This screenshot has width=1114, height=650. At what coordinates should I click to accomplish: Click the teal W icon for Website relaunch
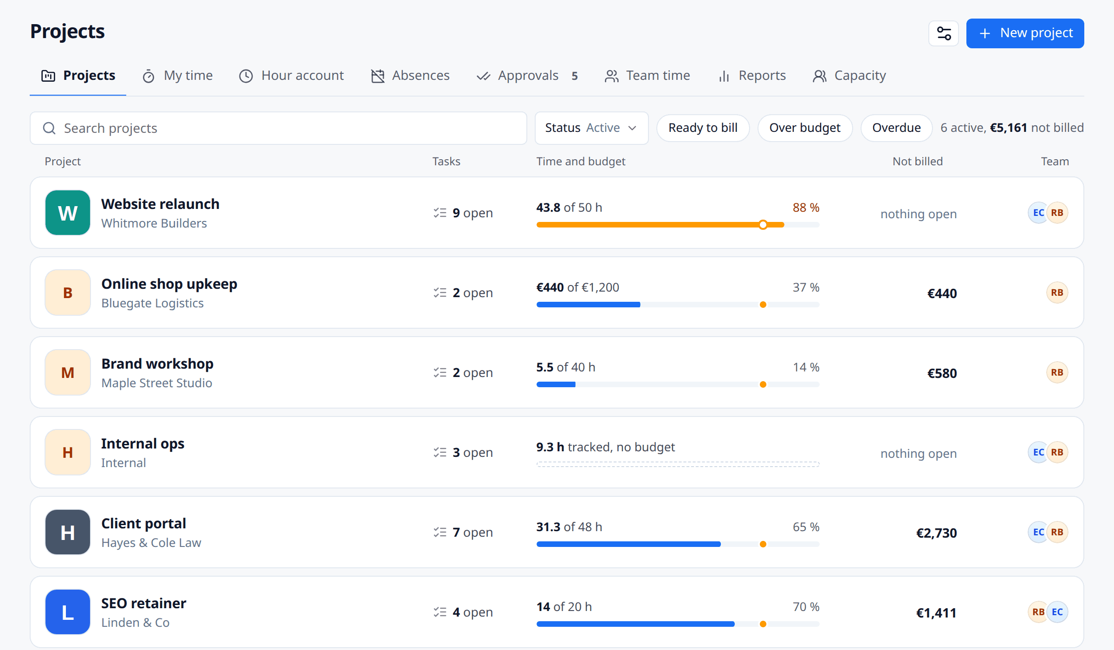click(x=68, y=213)
